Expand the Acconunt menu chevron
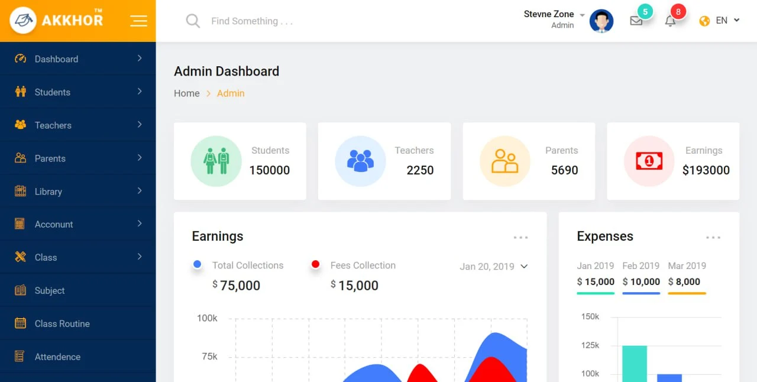757x382 pixels. point(140,223)
